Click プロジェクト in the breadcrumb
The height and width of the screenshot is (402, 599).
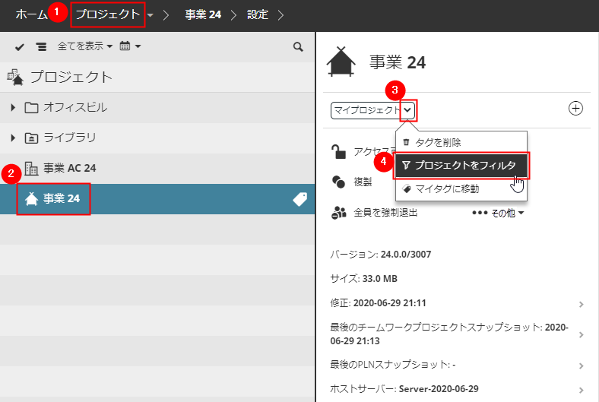(x=108, y=14)
